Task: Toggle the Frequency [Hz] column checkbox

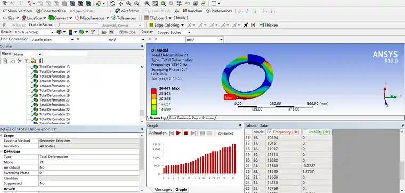Action: point(270,132)
